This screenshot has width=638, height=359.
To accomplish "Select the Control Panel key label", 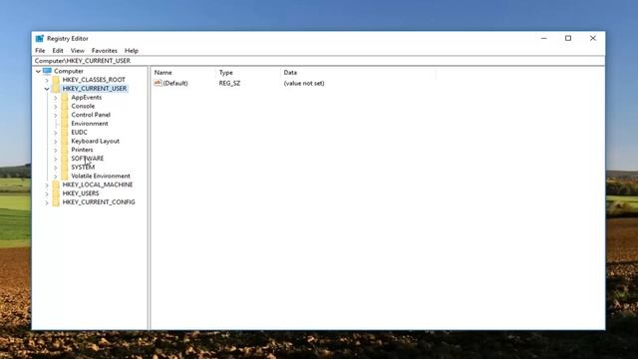I will [x=91, y=115].
